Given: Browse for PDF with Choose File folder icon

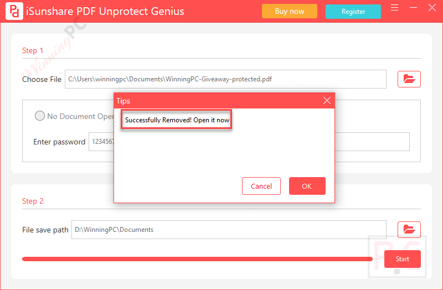Looking at the screenshot, I should coord(409,79).
